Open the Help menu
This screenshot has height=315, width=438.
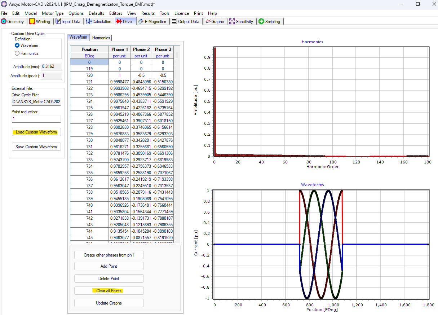point(213,13)
